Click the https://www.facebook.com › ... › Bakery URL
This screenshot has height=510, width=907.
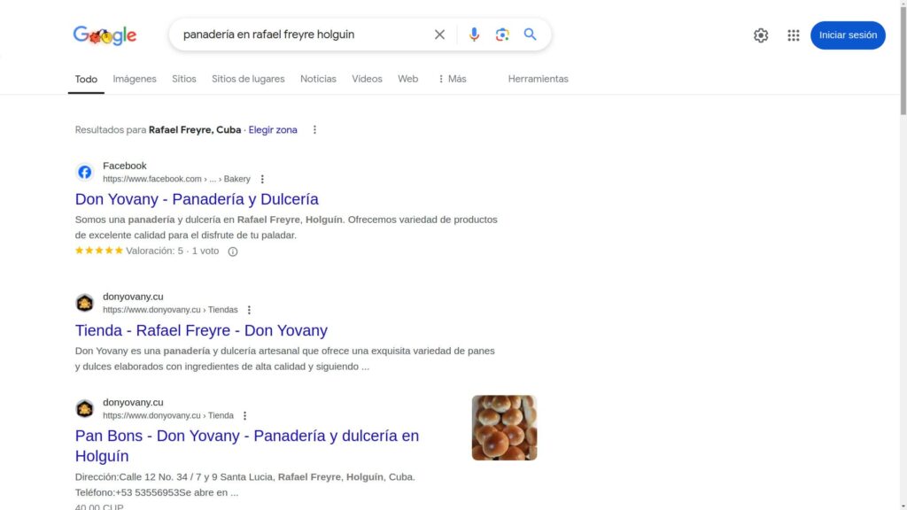[x=176, y=179]
